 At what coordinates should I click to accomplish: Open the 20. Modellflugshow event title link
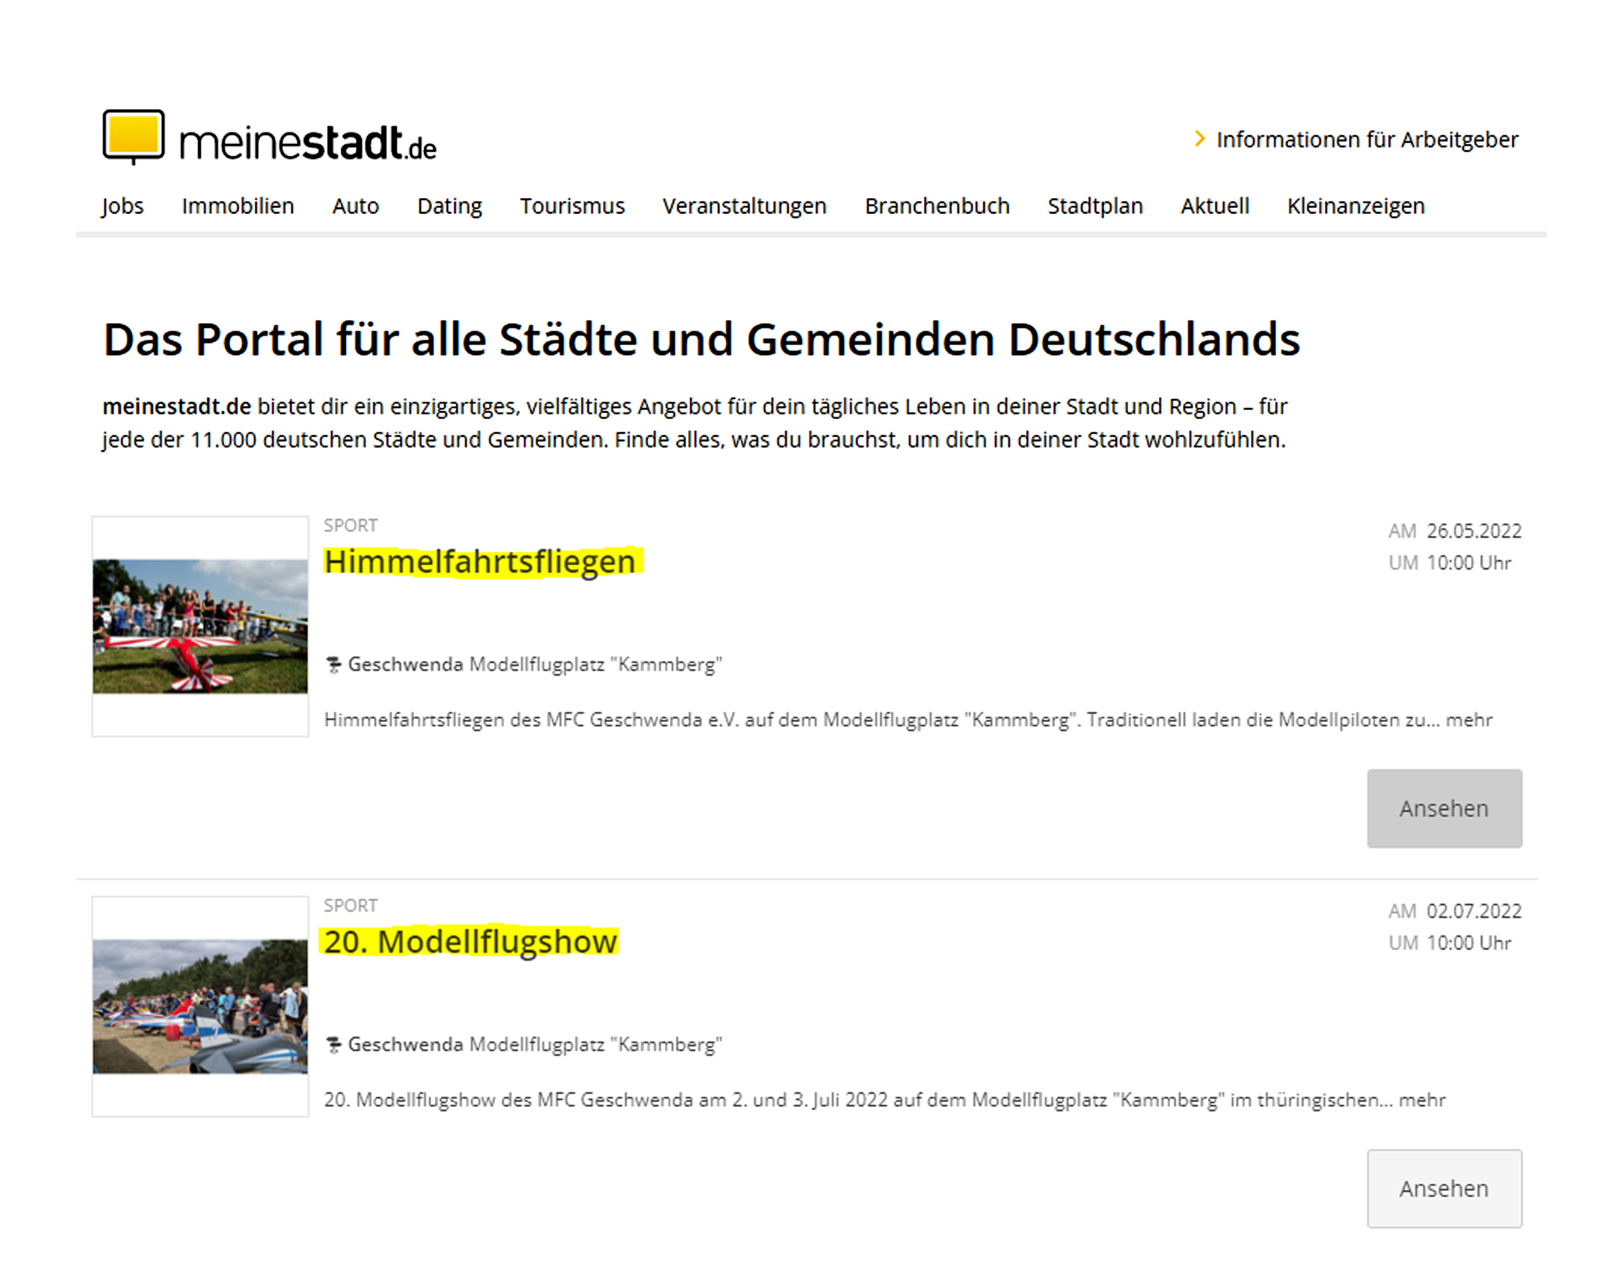(470, 942)
